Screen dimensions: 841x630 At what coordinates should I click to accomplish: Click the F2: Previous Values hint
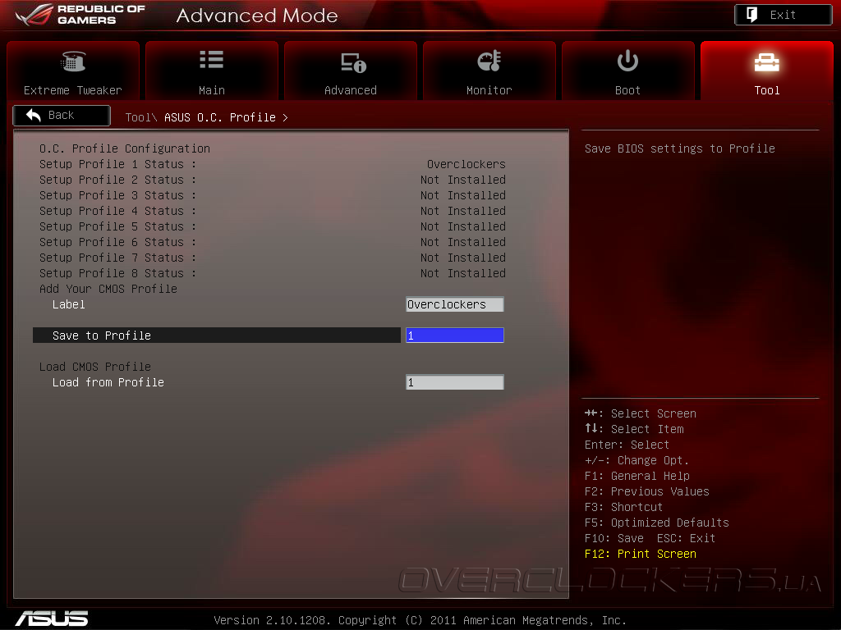click(x=647, y=491)
